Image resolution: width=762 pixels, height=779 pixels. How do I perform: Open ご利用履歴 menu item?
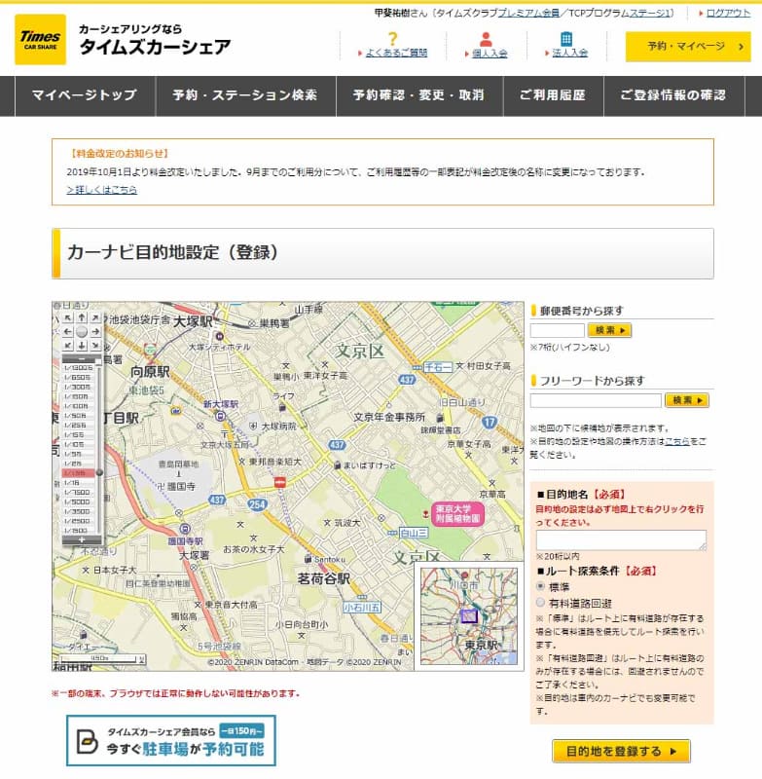coord(553,95)
